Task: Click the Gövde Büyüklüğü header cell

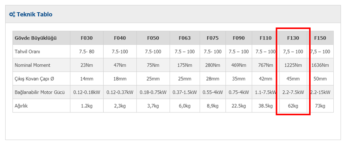Action: (36, 38)
